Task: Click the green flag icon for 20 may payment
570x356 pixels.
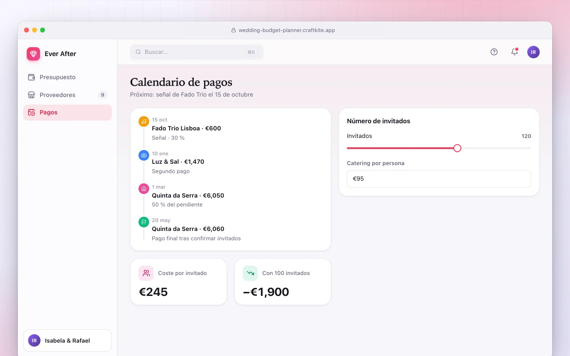Action: point(144,222)
